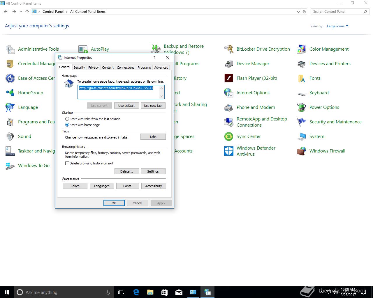
Task: Click the Delete... browsing history button
Action: 126,171
